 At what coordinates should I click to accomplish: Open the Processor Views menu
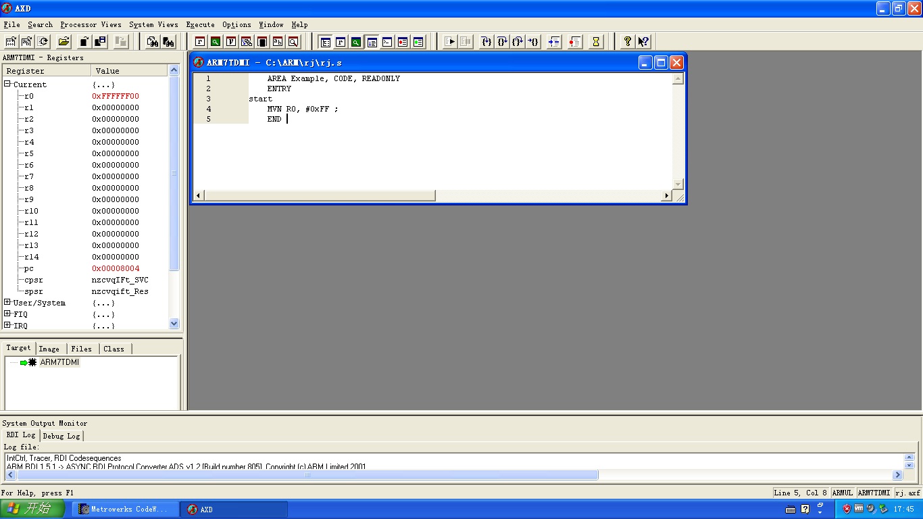91,24
